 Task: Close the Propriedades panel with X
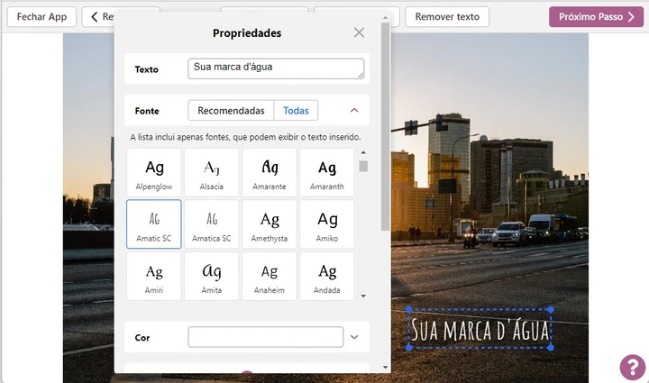(359, 32)
